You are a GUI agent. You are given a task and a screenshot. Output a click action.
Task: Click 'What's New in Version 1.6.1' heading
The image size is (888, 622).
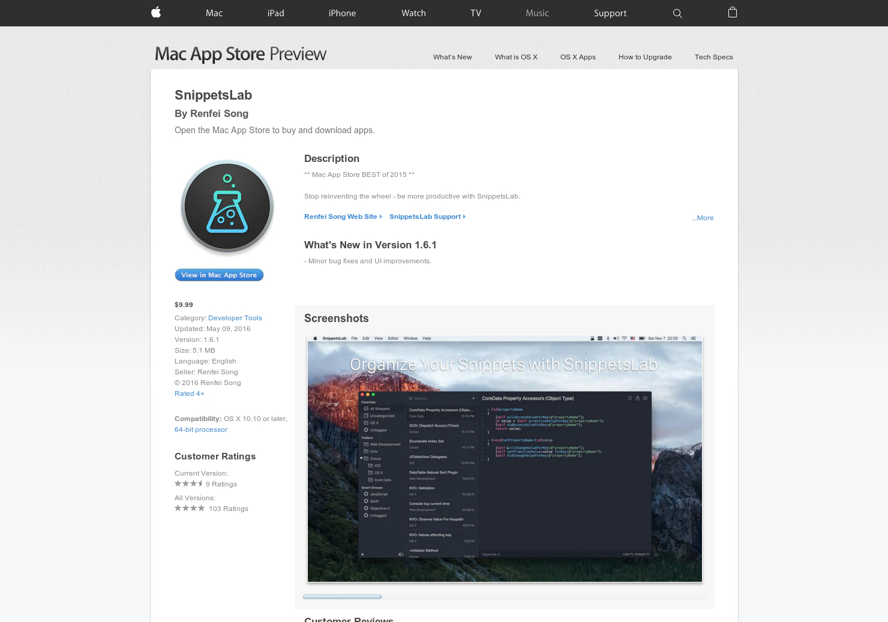coord(370,245)
